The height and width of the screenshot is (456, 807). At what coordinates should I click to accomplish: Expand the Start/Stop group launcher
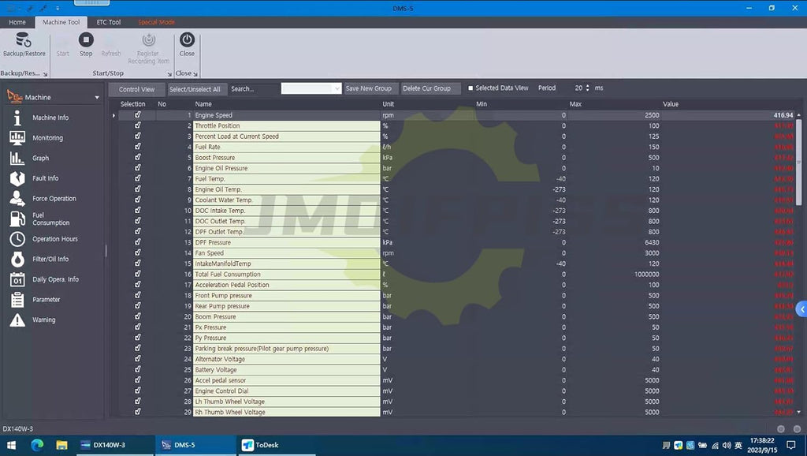(x=169, y=74)
